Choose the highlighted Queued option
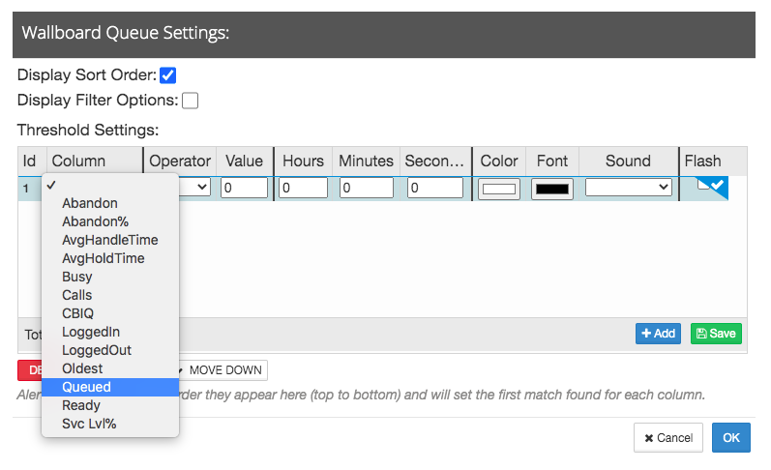This screenshot has height=470, width=771. [110, 387]
